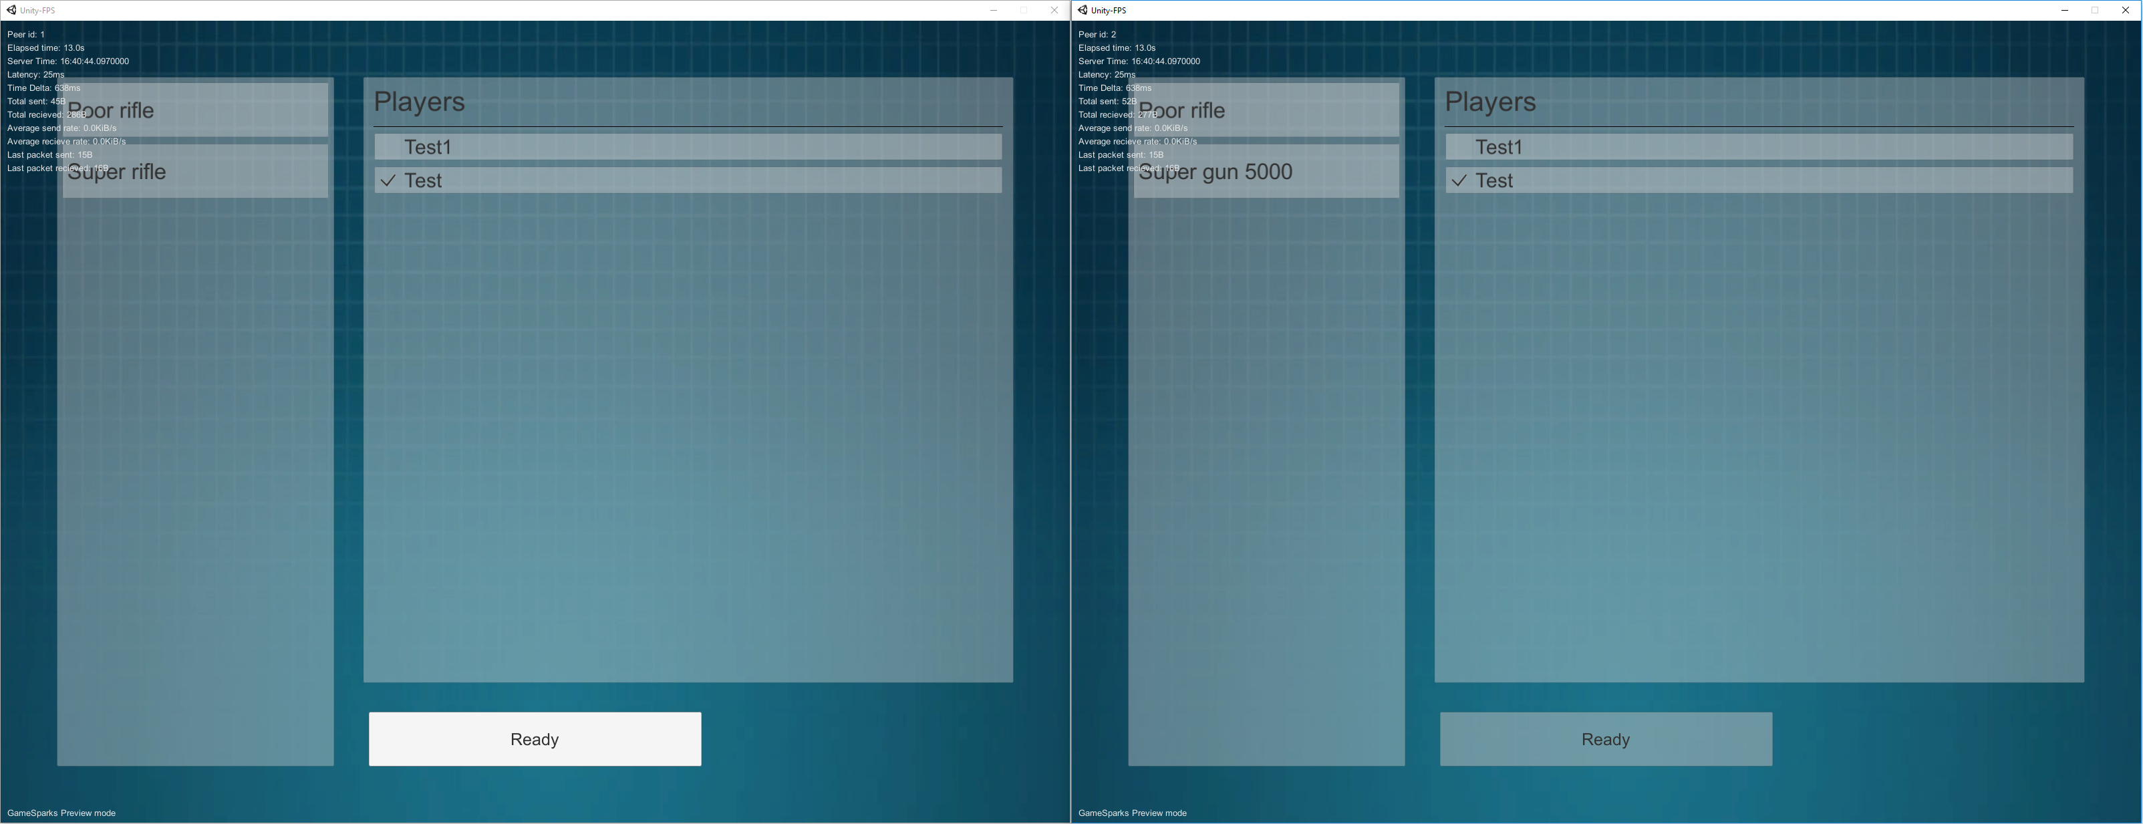Minimize the Peer 1 Unity-FPS window
Image resolution: width=2143 pixels, height=824 pixels.
tap(993, 10)
